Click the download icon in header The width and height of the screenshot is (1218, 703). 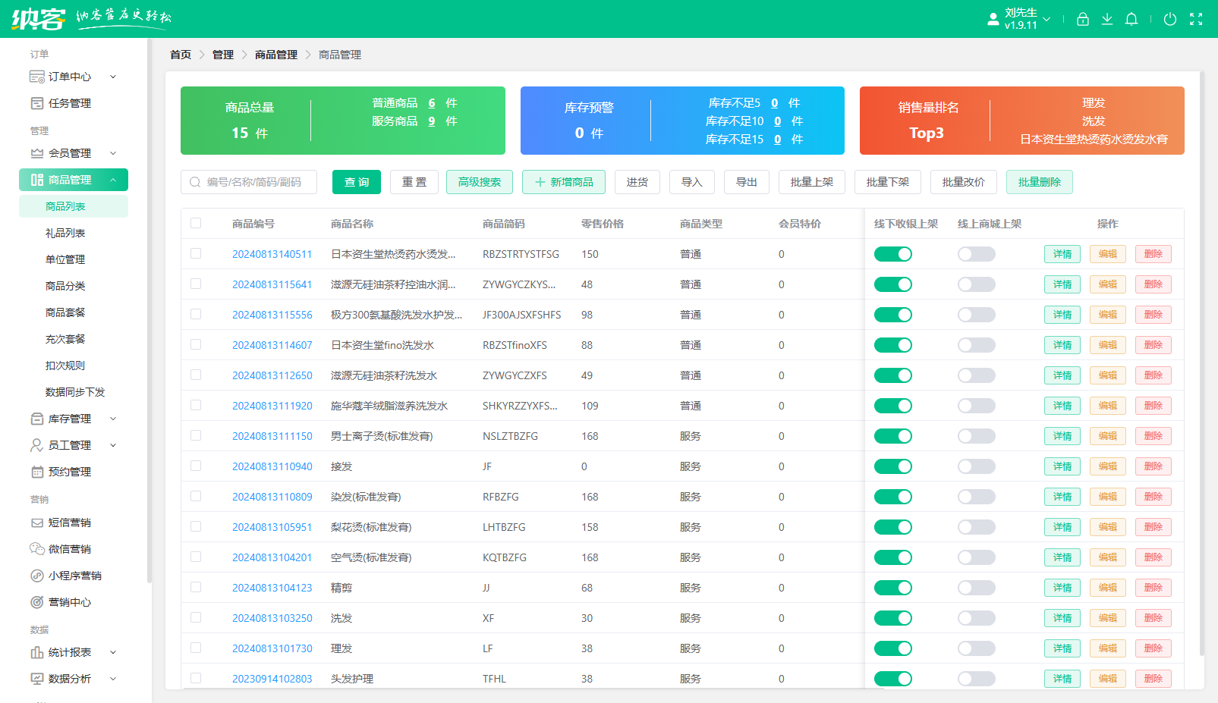(x=1107, y=19)
